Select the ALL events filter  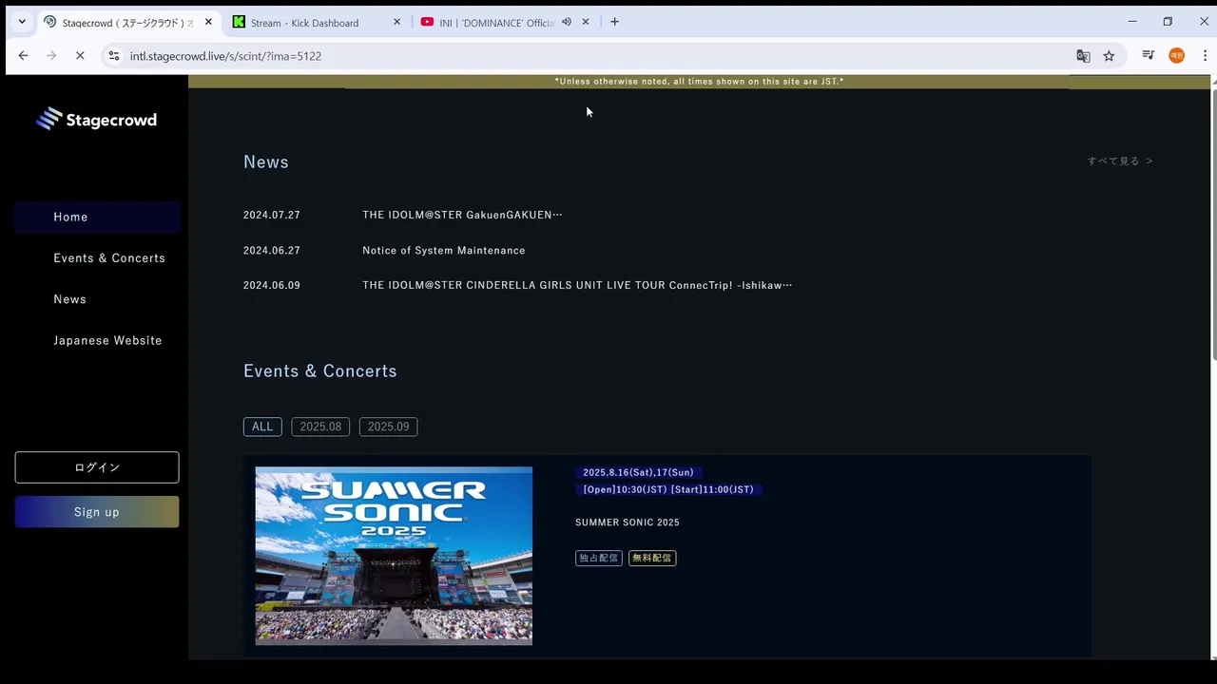pyautogui.click(x=262, y=427)
